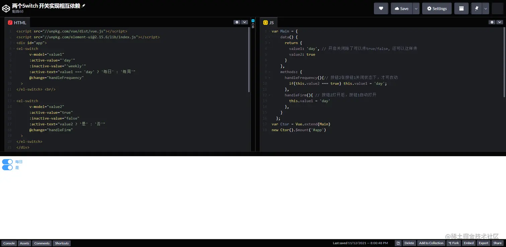
Task: Click the CodePen logo icon
Action: coord(6,8)
